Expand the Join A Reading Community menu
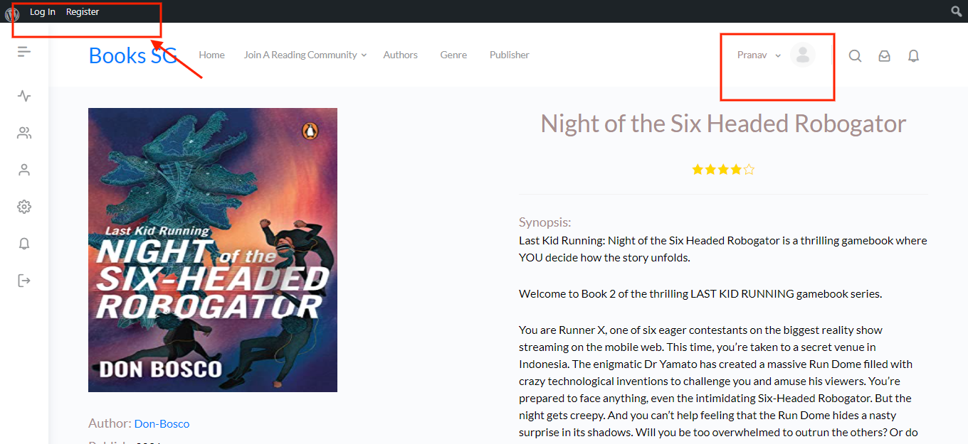This screenshot has width=968, height=444. [305, 55]
